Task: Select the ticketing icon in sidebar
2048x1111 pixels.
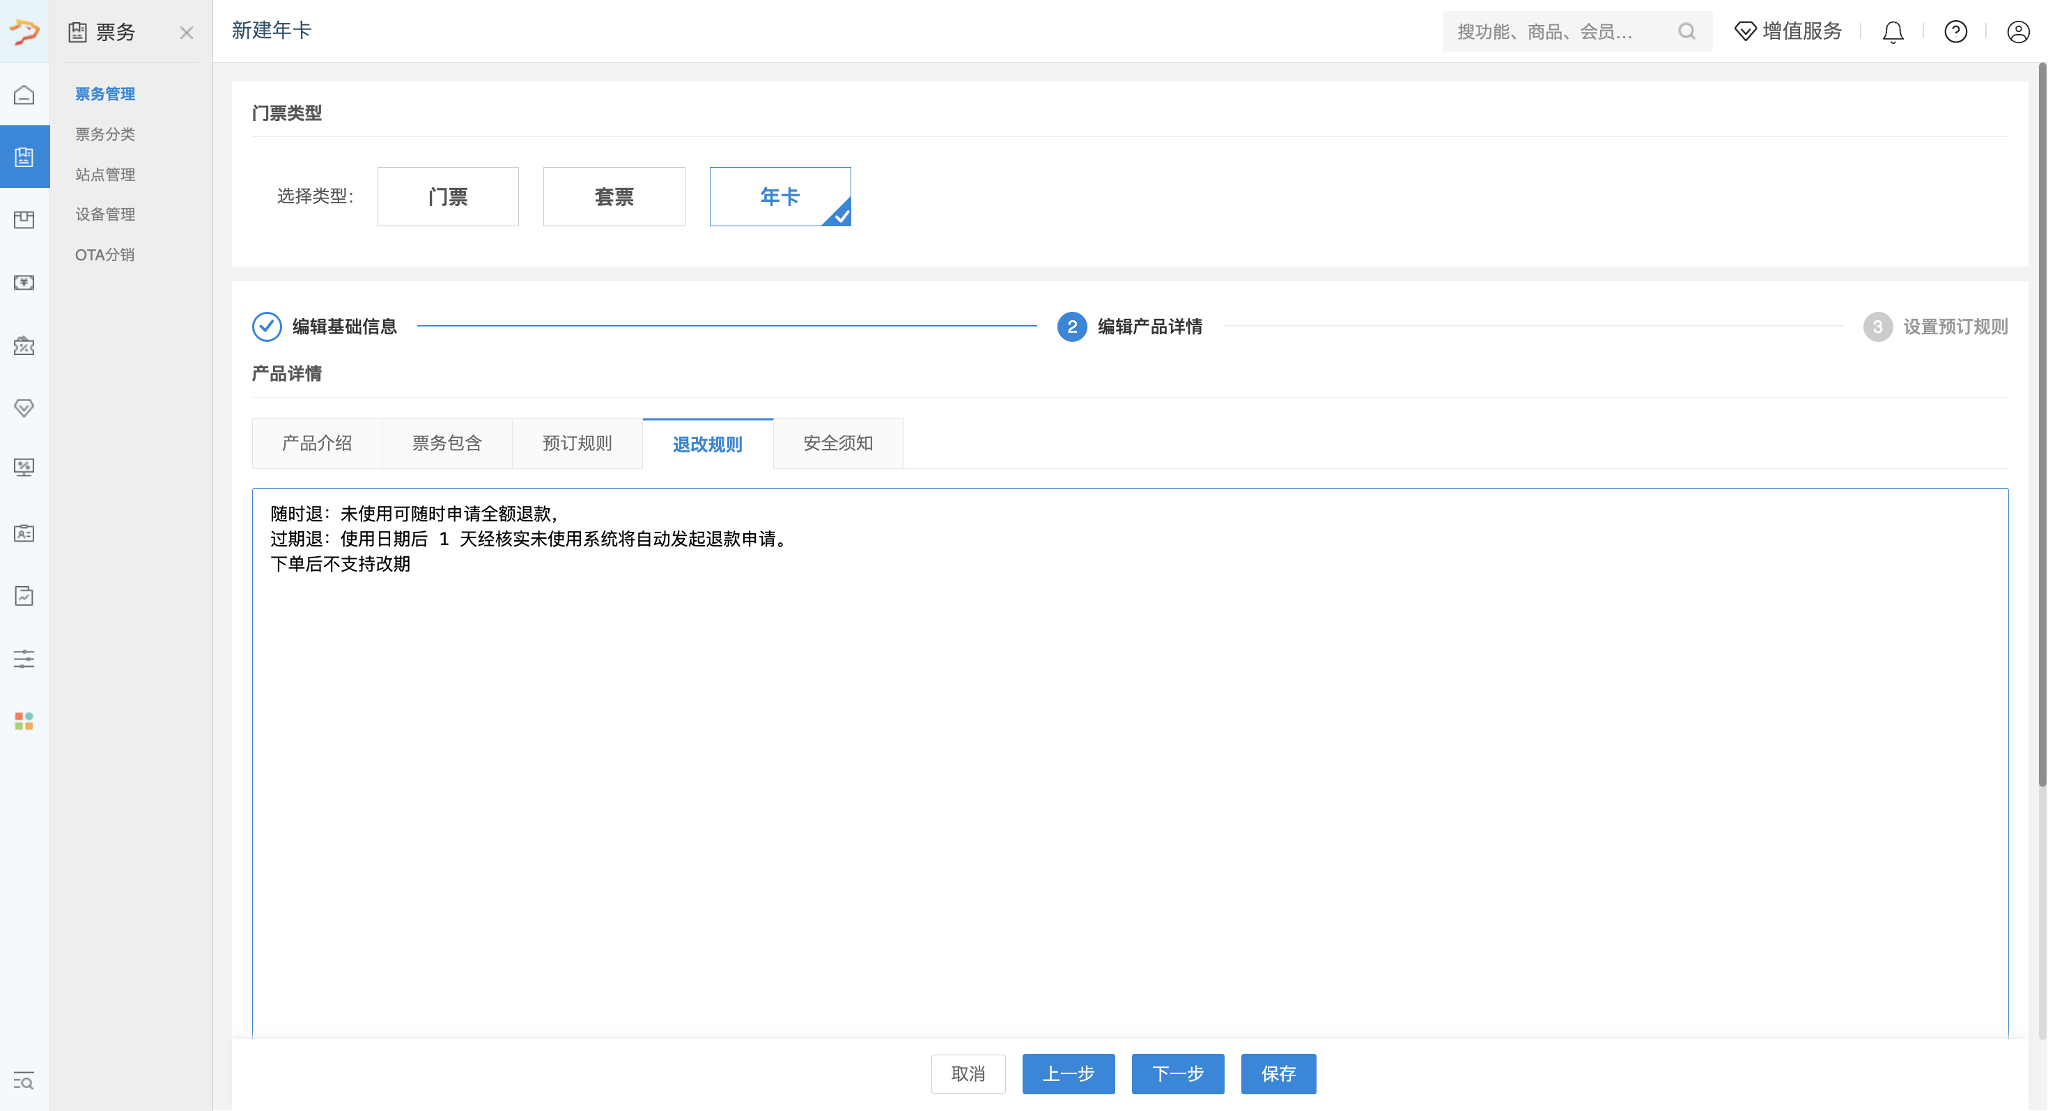Action: point(24,157)
